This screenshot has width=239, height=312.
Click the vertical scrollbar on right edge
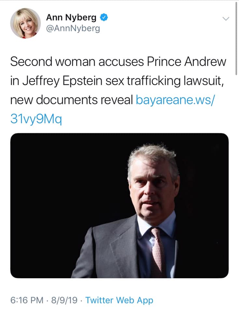pyautogui.click(x=236, y=38)
